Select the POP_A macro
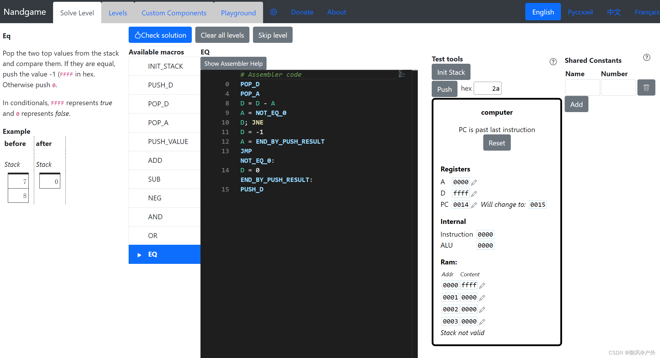 165,123
